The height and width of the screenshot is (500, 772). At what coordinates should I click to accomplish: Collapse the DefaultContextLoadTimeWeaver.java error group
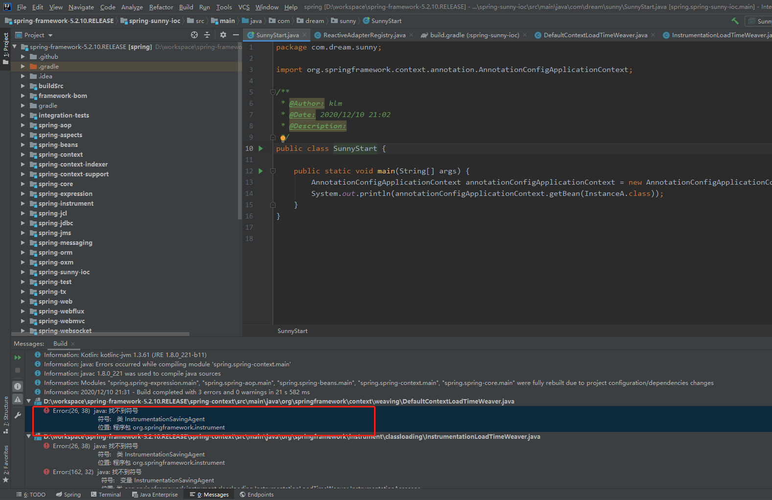[28, 401]
